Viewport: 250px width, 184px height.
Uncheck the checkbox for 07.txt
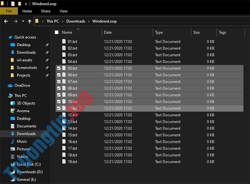click(59, 82)
